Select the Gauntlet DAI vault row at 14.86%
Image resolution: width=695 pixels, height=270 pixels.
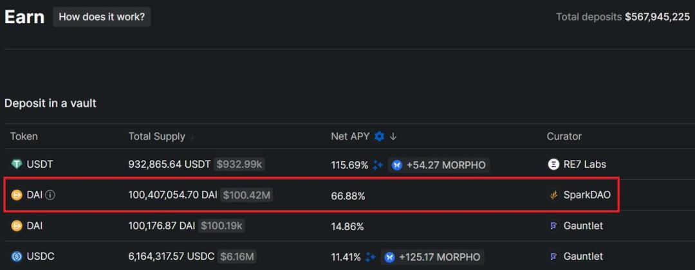[x=347, y=226]
